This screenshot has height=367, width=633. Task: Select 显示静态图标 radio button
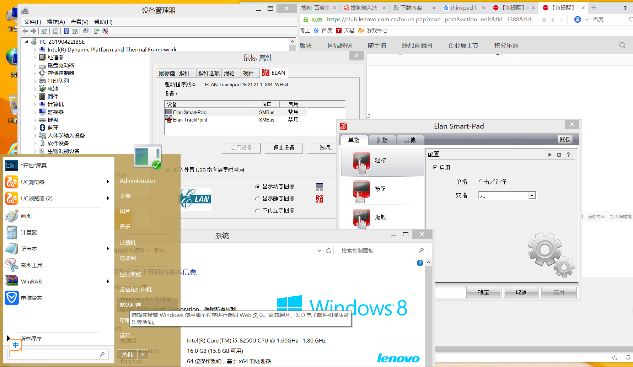coord(258,199)
